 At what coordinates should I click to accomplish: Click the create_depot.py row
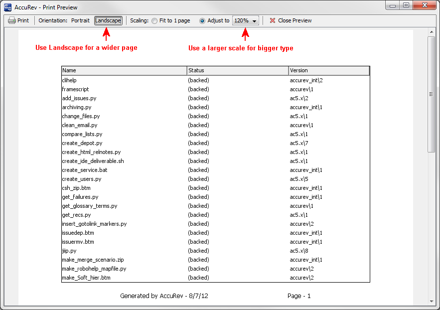(82, 143)
